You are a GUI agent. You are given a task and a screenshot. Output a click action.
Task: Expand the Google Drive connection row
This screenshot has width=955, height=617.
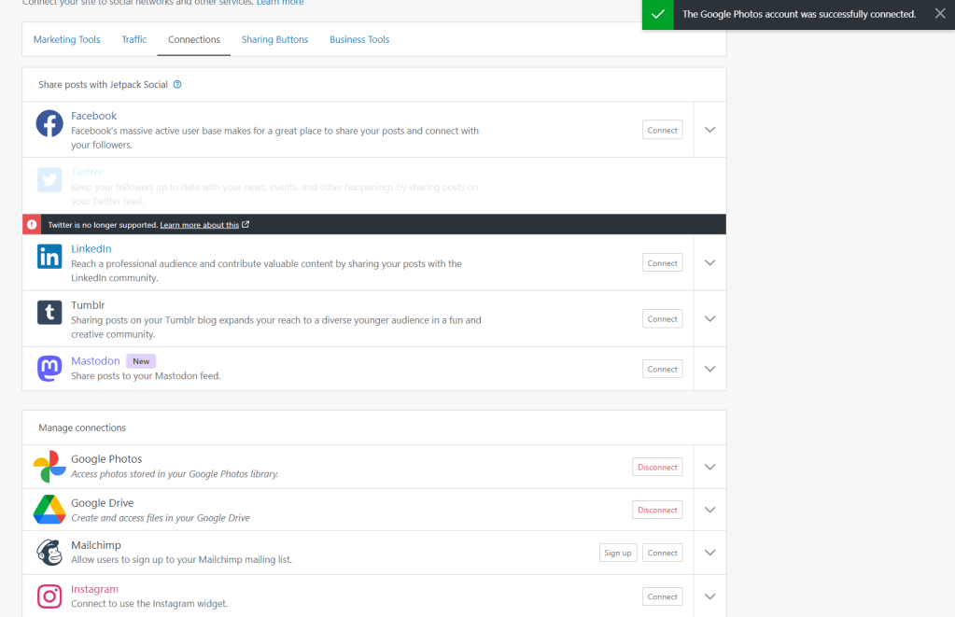709,510
